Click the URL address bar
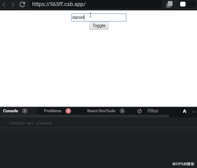 click(96, 4)
